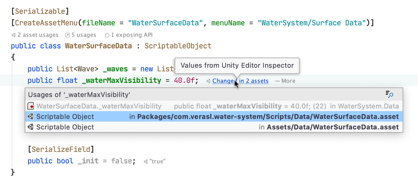Image resolution: width=418 pixels, height=183 pixels.
Task: Click the Unity icon beside the "true" hint
Action: (146, 162)
